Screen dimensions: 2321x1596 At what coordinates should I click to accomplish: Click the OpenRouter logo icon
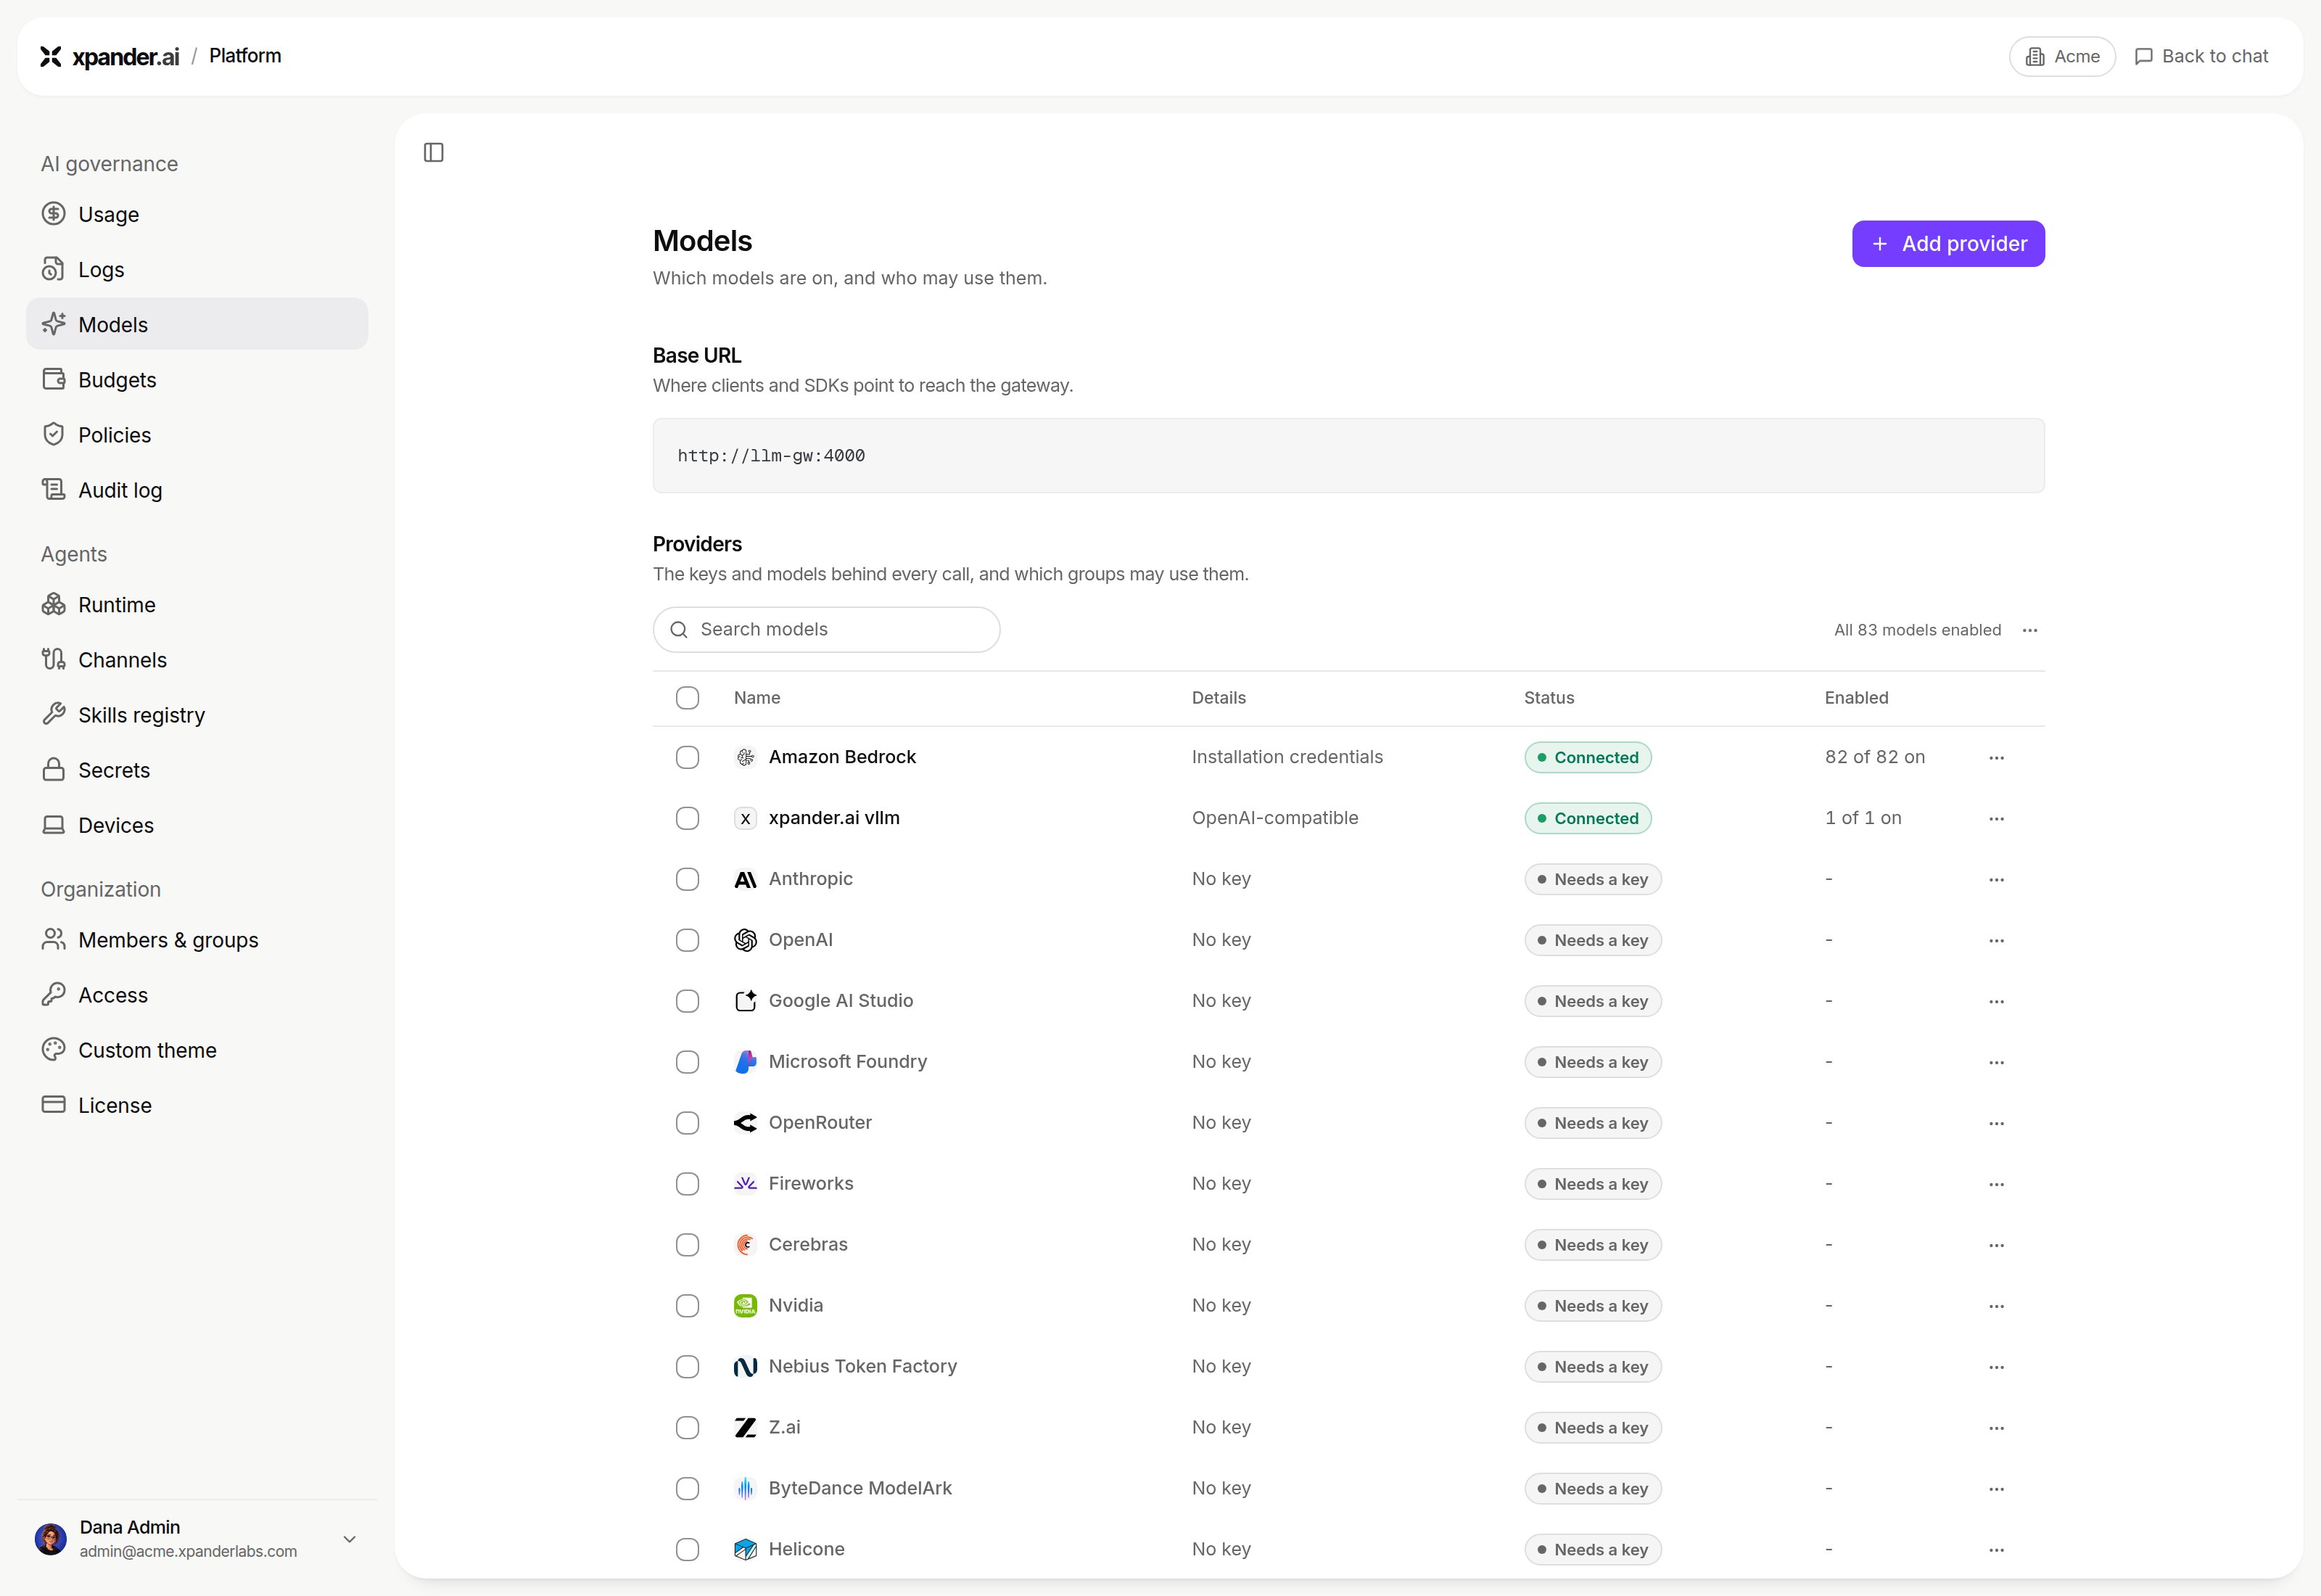point(745,1123)
